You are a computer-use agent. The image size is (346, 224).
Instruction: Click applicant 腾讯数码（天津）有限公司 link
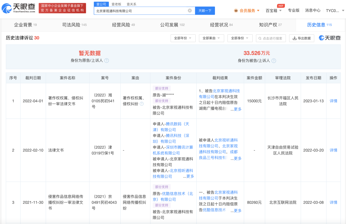[171, 127]
